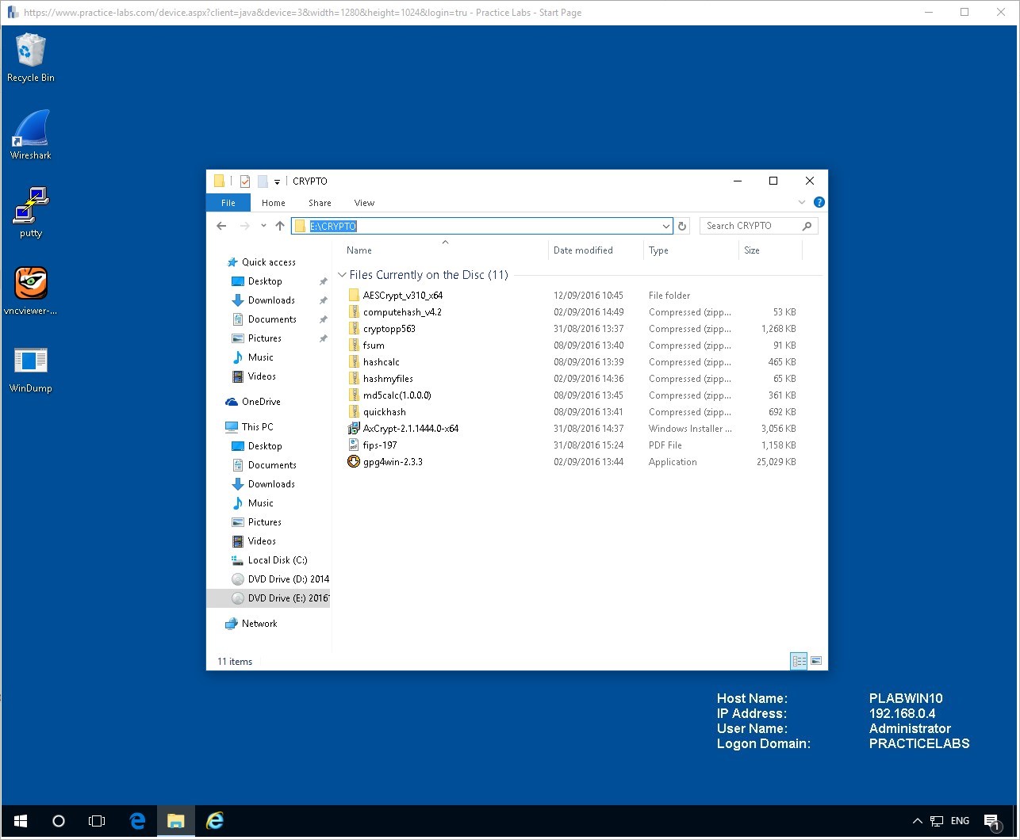Unpin Downloads from Quick access
Viewport: 1020px width, 840px height.
(324, 300)
